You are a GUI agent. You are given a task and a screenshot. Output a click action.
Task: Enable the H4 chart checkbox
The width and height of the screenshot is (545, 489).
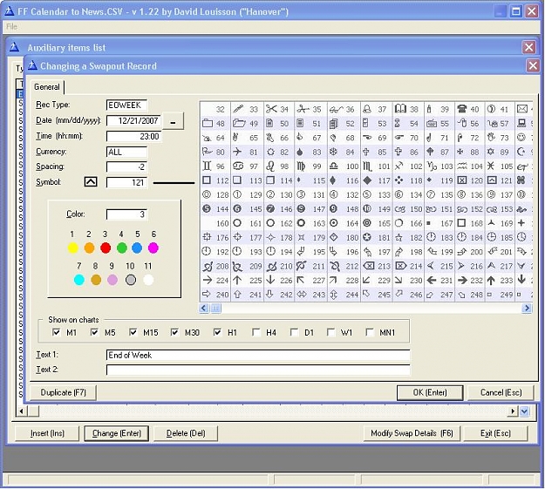pyautogui.click(x=255, y=332)
